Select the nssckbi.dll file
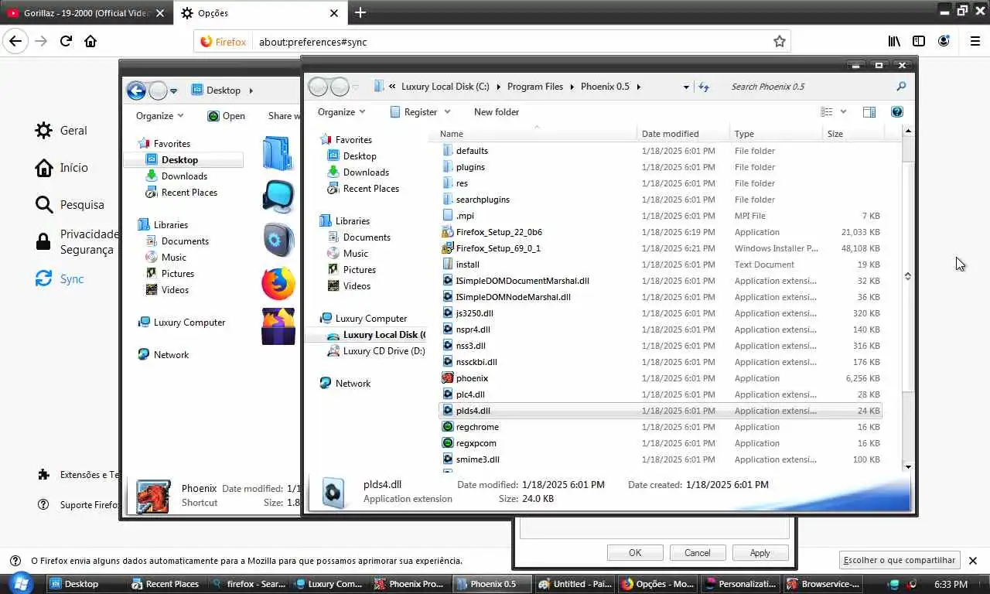Viewport: 990px width, 594px height. pos(476,362)
